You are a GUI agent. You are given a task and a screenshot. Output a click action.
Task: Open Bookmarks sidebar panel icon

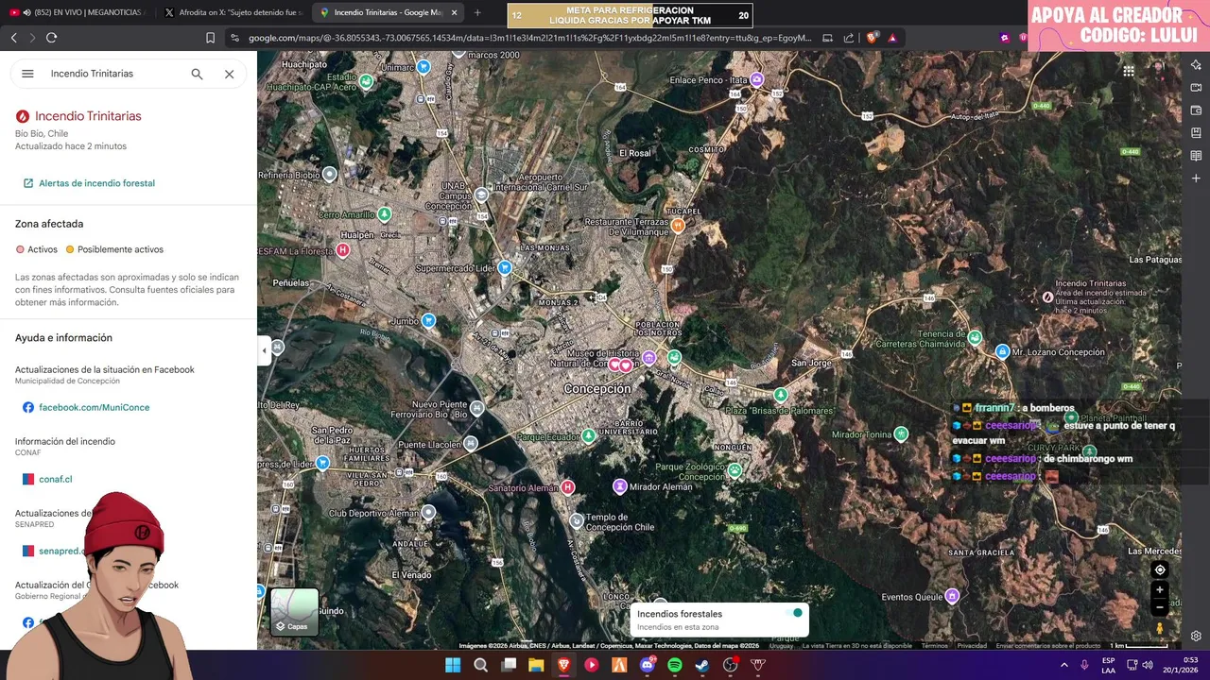[x=1196, y=133]
